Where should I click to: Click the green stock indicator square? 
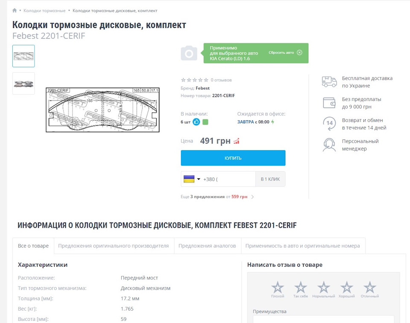point(205,122)
